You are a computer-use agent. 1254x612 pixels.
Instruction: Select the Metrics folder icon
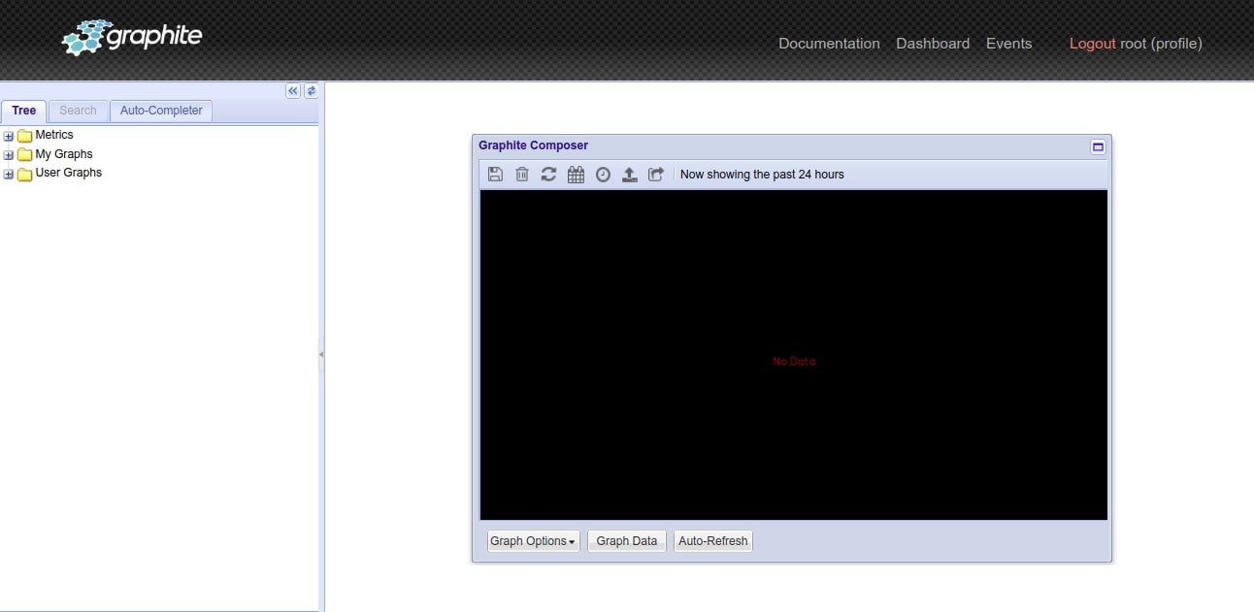[x=25, y=136]
